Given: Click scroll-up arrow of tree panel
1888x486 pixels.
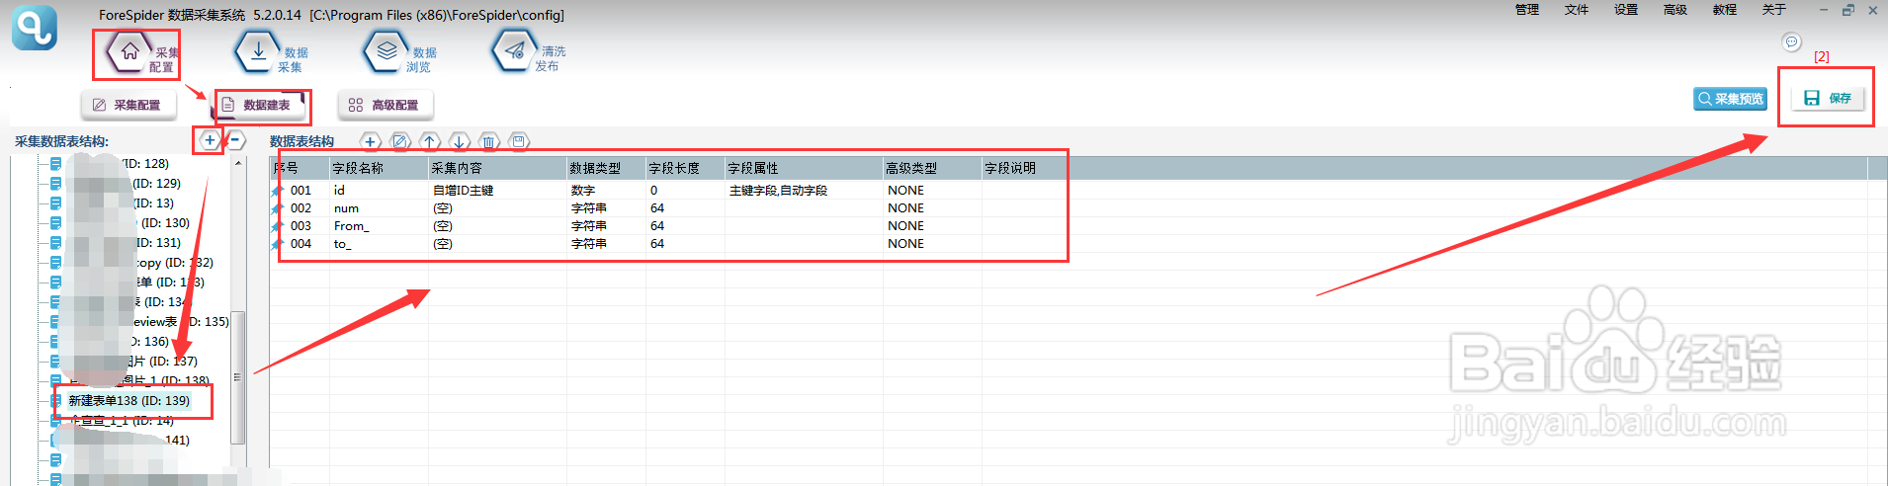Looking at the screenshot, I should pyautogui.click(x=237, y=162).
